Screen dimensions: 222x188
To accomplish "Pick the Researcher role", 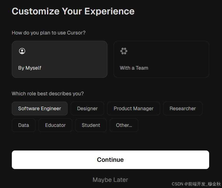I will coord(183,108).
